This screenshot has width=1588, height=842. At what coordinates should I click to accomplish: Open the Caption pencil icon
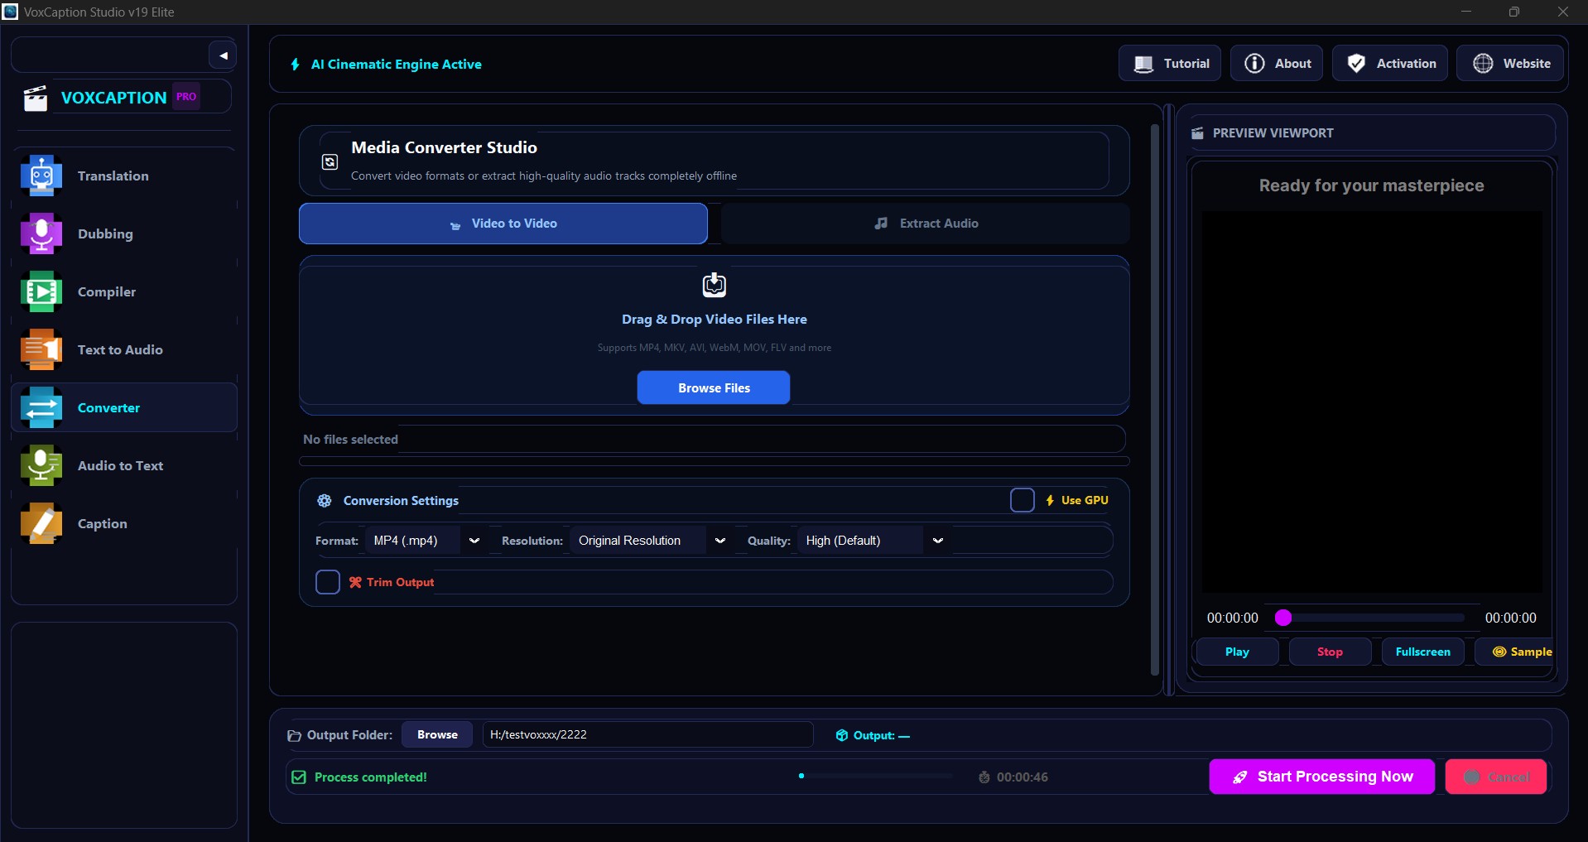[x=41, y=523]
